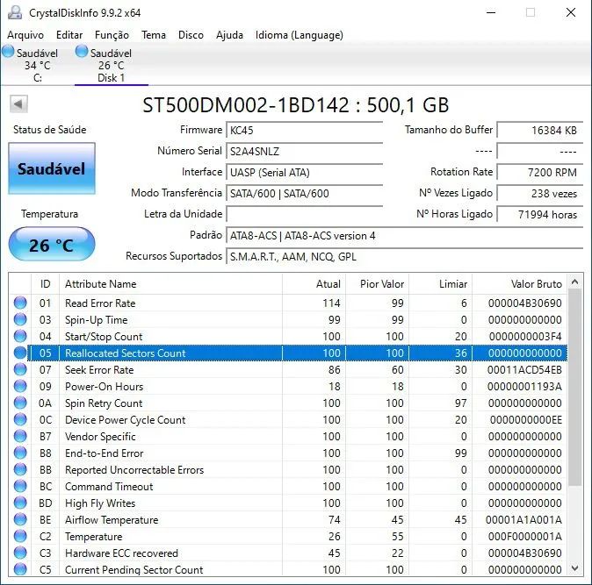Screen dimensions: 592x585
Task: Click the Saudável health status button
Action: pyautogui.click(x=52, y=168)
